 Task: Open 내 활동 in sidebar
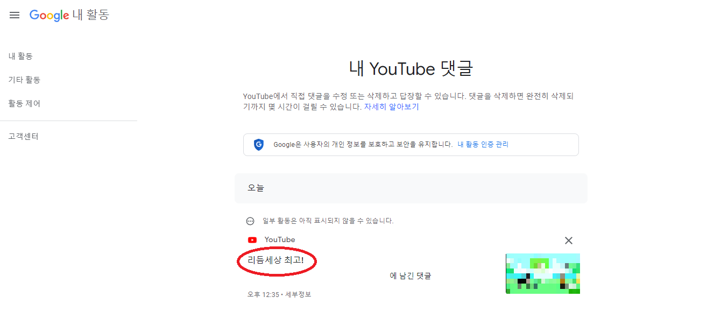point(20,56)
